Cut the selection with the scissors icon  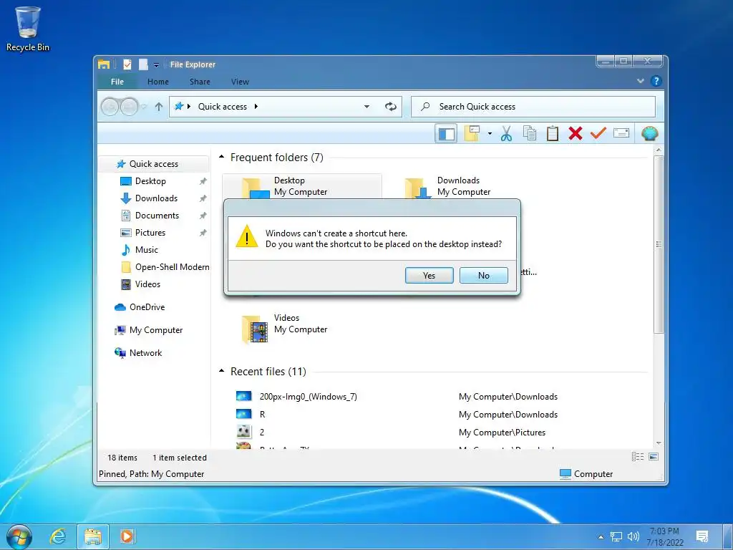(506, 133)
